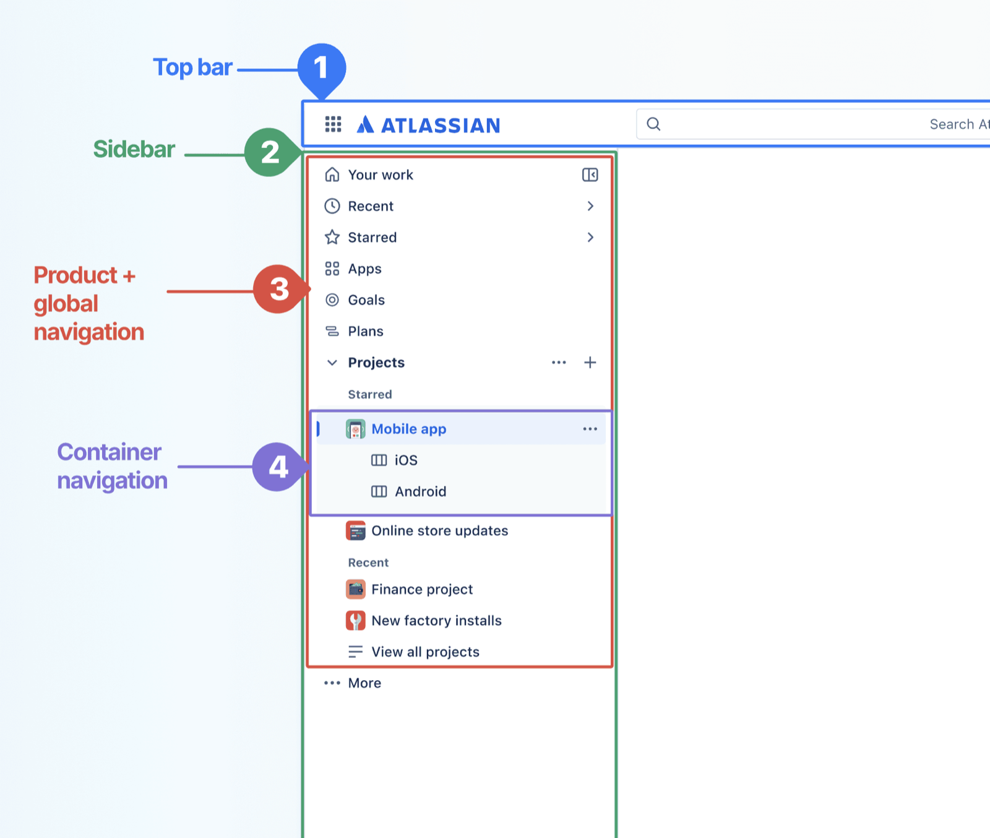The height and width of the screenshot is (838, 990).
Task: Open the Finance project
Action: 422,589
